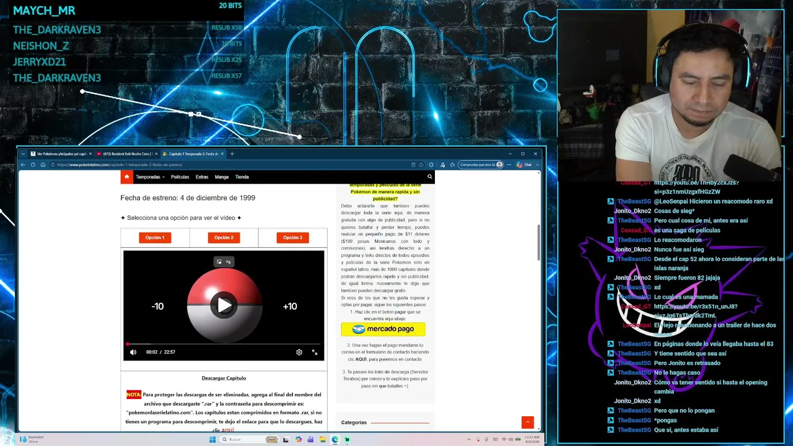
Task: Select video Opción 2
Action: point(224,237)
